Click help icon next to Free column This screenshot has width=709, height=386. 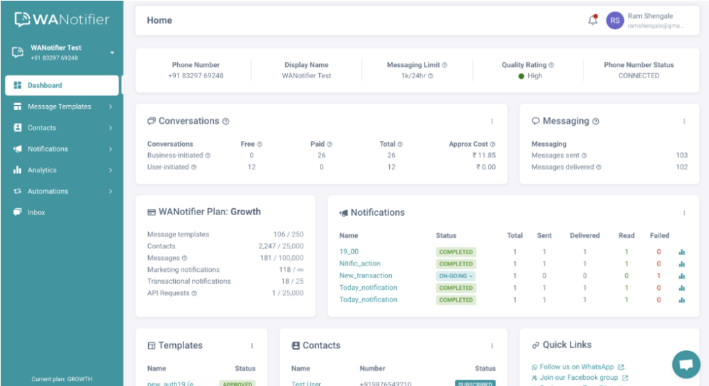point(260,144)
